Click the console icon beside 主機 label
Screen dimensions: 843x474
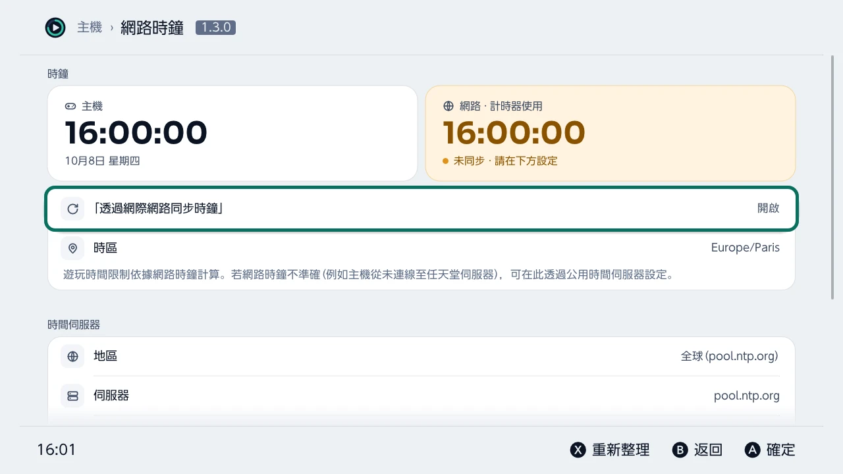pos(70,106)
